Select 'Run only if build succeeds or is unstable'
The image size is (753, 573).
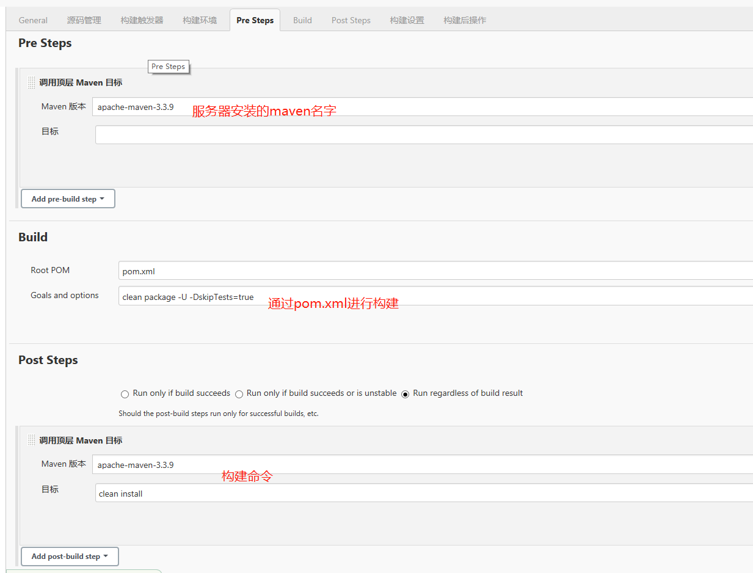pyautogui.click(x=239, y=394)
